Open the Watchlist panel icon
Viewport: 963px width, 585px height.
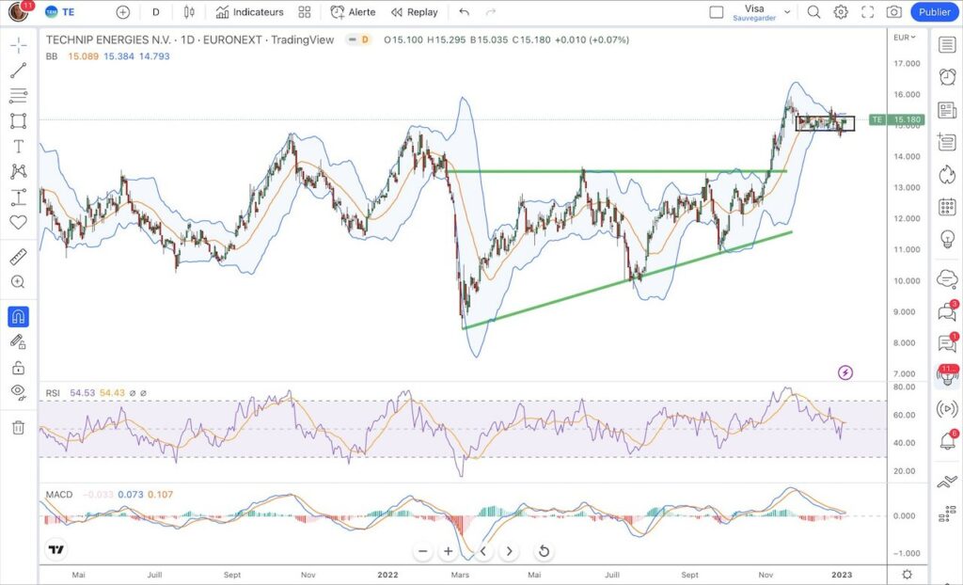947,42
